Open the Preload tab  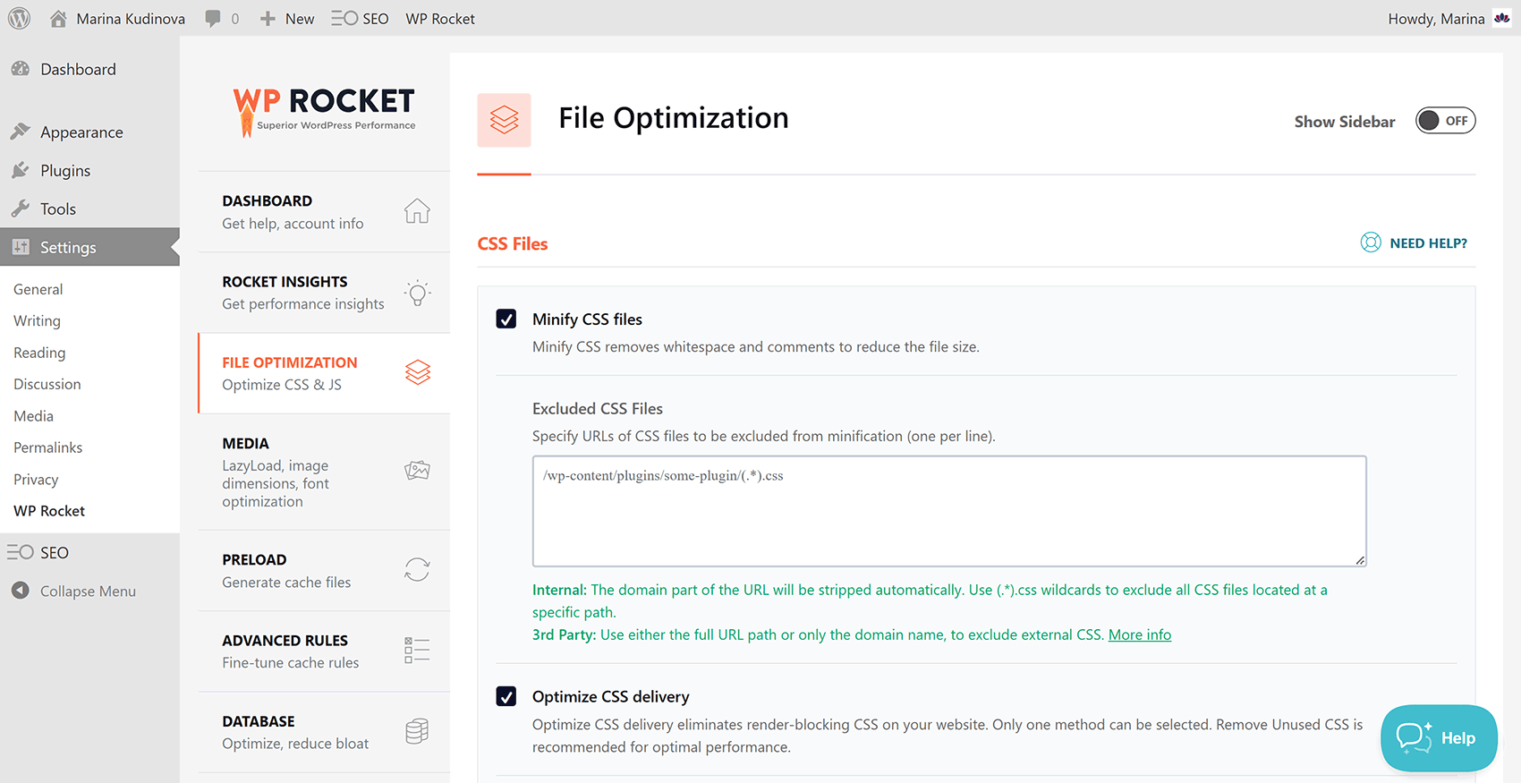(324, 570)
